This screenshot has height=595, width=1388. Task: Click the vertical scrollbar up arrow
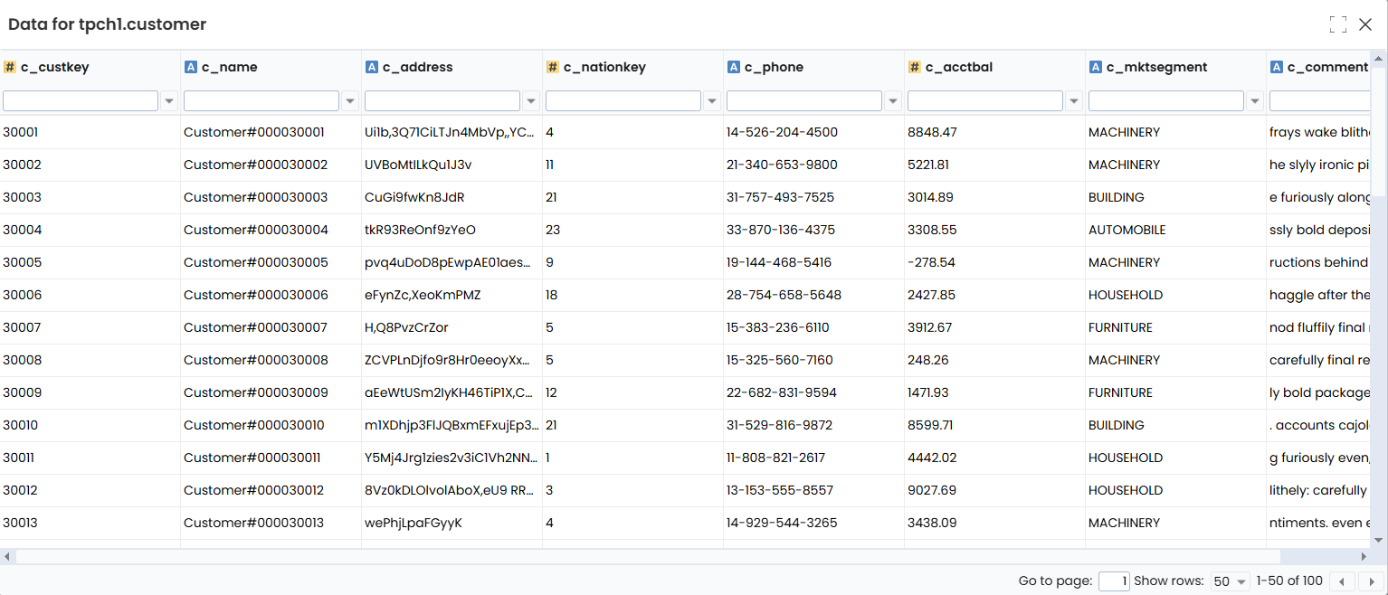(x=1379, y=59)
